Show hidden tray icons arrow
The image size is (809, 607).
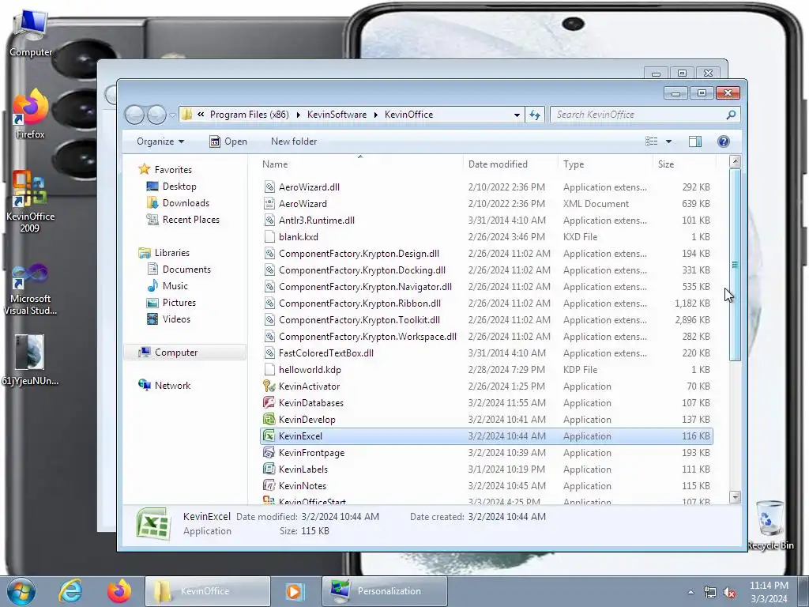(x=690, y=593)
